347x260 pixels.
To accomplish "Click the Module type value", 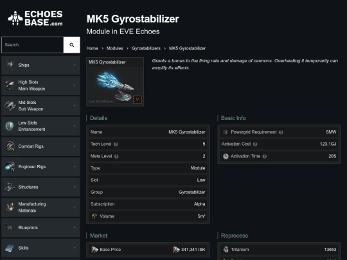I will click(198, 168).
